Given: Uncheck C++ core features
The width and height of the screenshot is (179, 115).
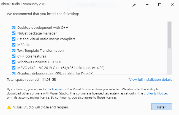Looking at the screenshot, I should pyautogui.click(x=13, y=56).
